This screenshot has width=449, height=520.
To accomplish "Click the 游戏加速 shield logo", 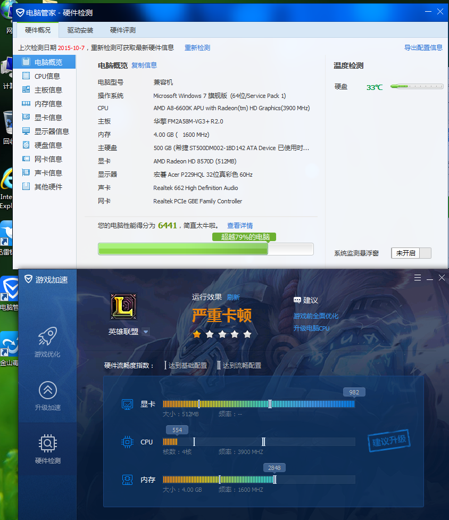I will pyautogui.click(x=29, y=279).
